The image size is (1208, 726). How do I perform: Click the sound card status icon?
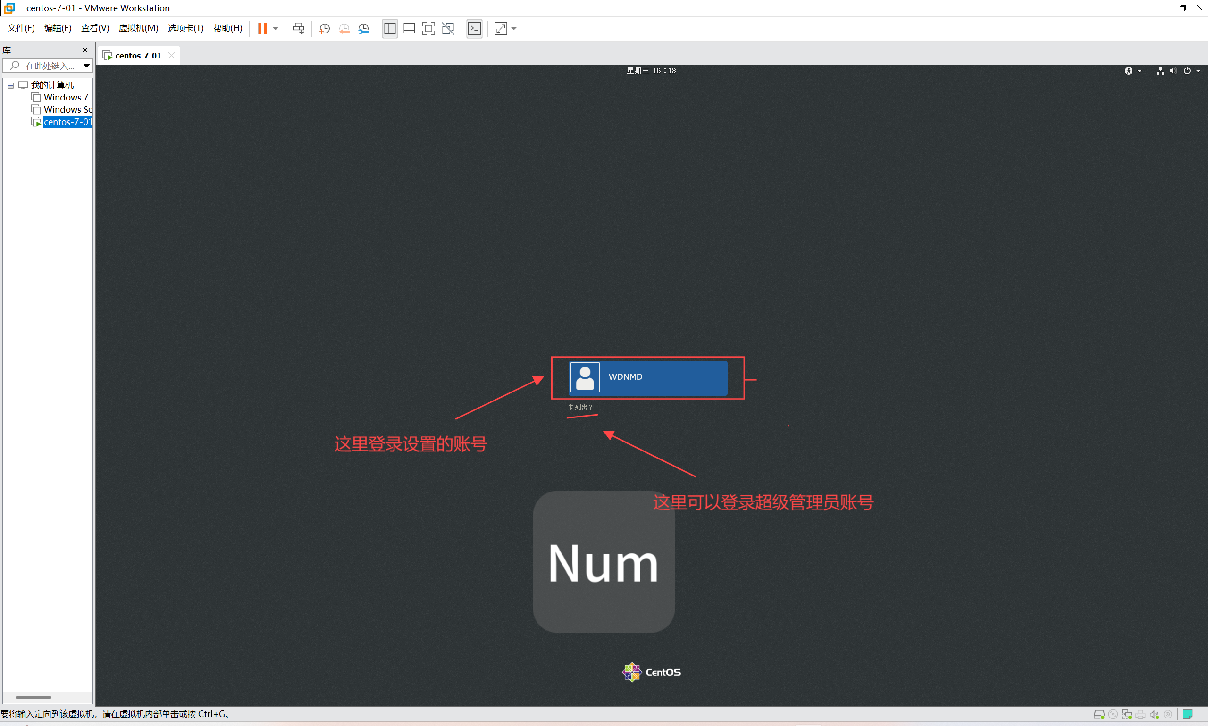(1154, 714)
